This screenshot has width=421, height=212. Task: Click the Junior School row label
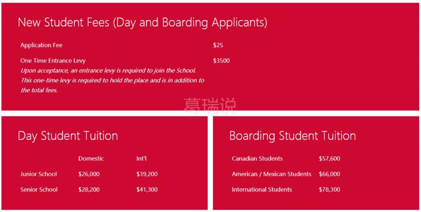point(39,174)
